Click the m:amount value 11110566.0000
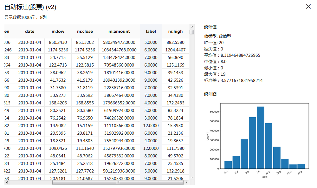 119,126
